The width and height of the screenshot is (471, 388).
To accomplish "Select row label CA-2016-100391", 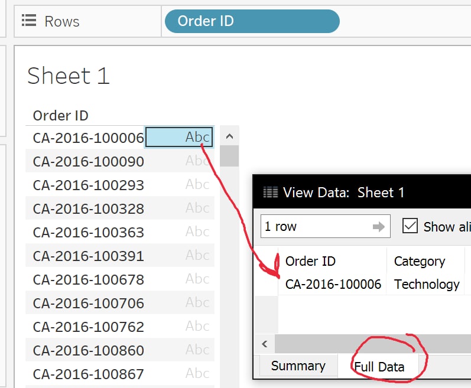I will click(88, 256).
